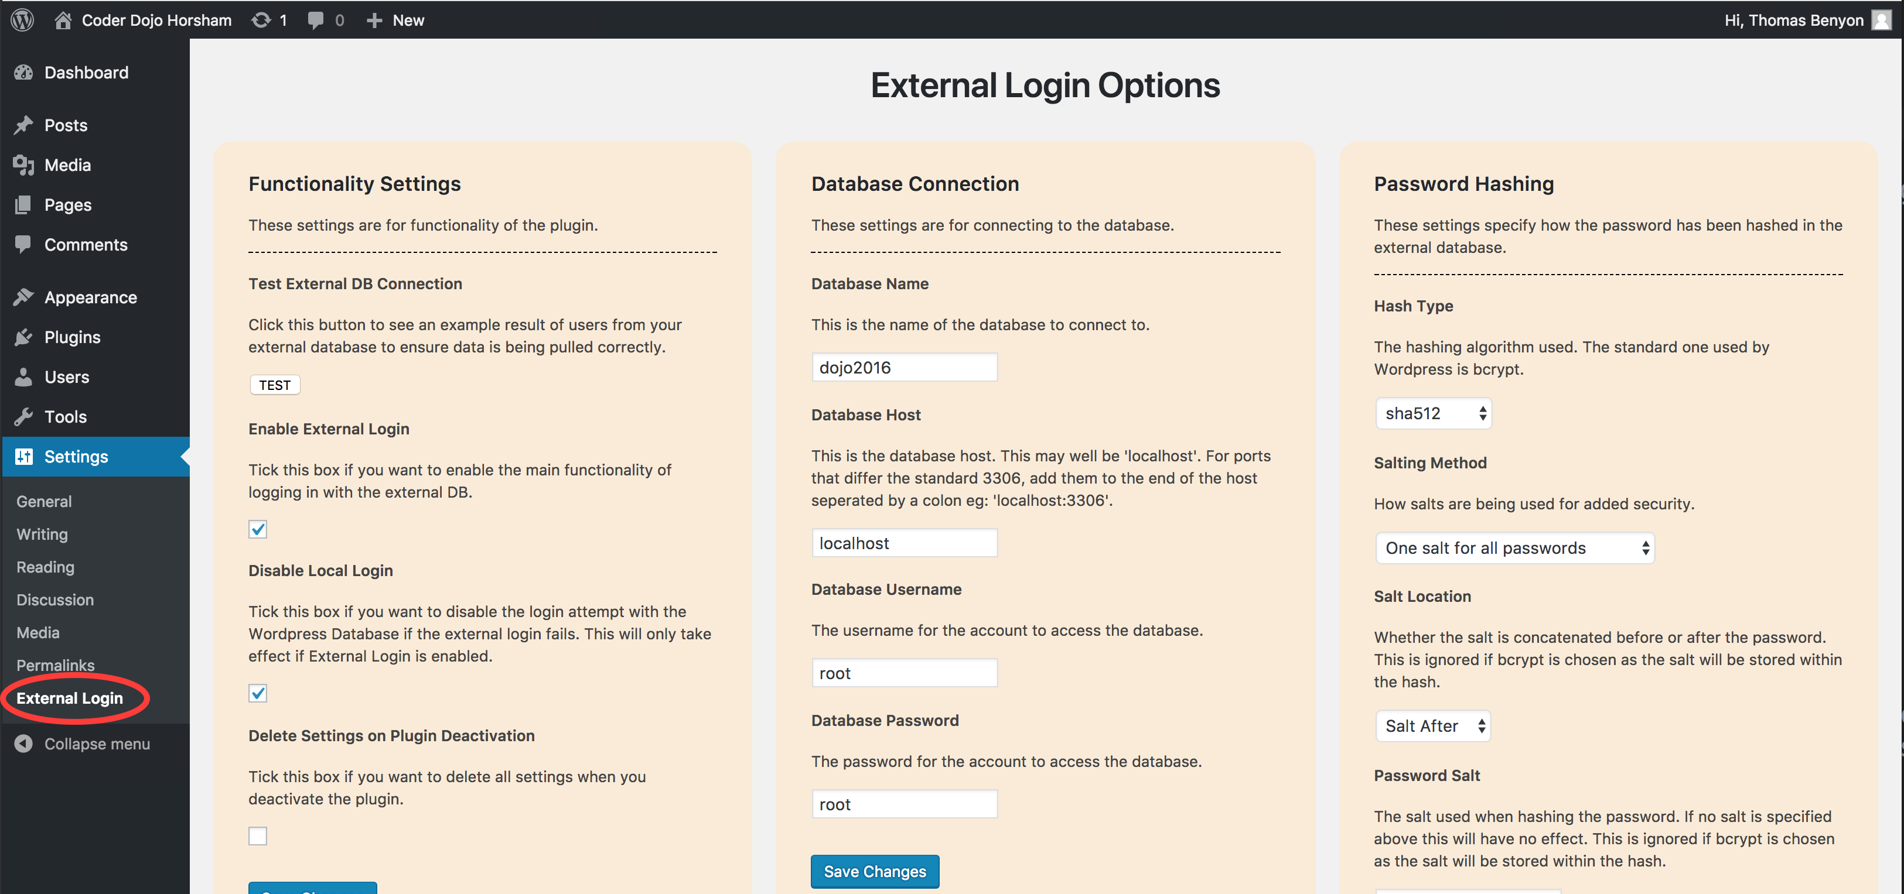
Task: Click the Database Password input field
Action: [905, 804]
